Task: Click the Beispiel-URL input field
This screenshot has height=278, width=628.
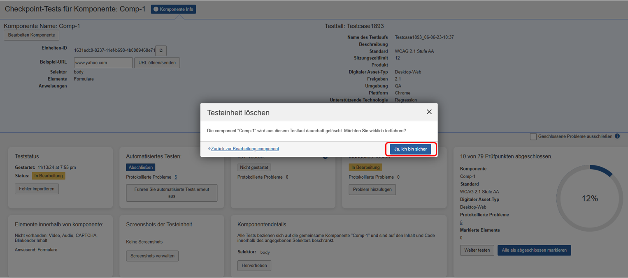Action: (103, 63)
